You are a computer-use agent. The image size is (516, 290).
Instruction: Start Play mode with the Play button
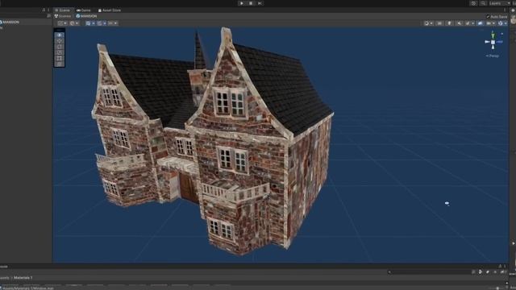[x=242, y=3]
